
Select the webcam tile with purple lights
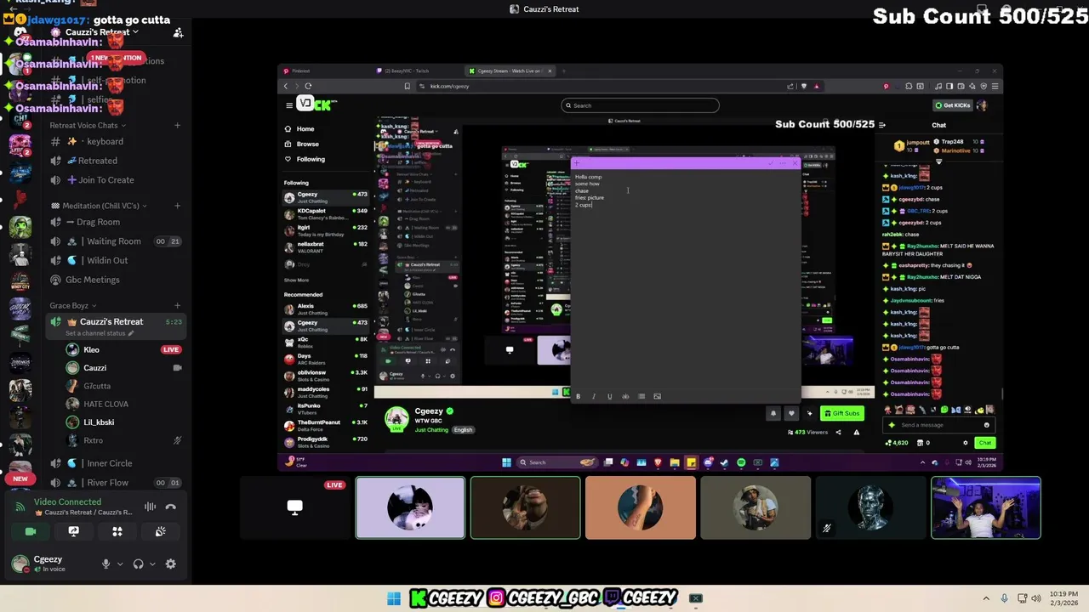point(985,508)
